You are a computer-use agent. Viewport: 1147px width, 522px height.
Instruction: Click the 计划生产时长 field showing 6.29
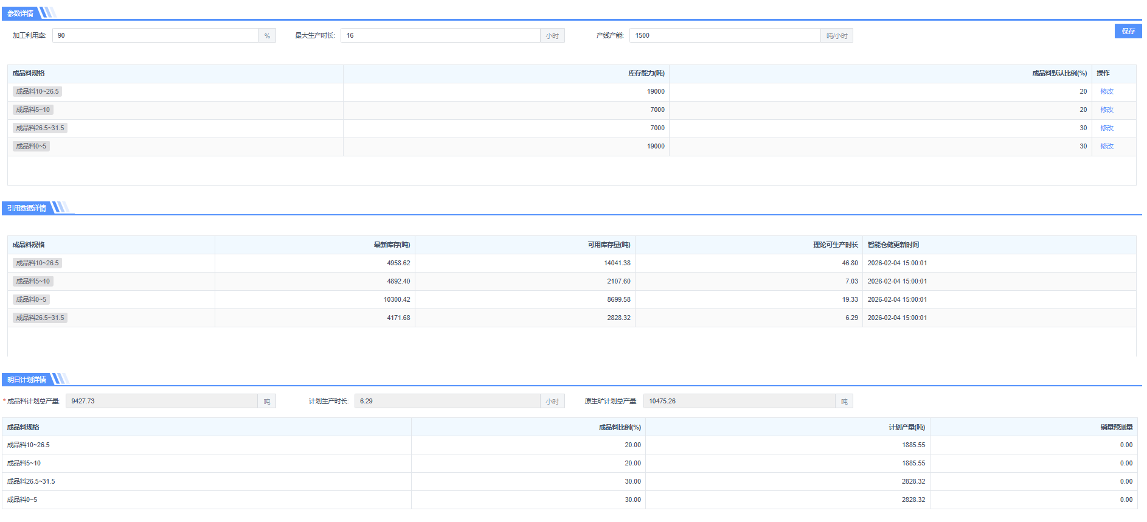pyautogui.click(x=447, y=401)
